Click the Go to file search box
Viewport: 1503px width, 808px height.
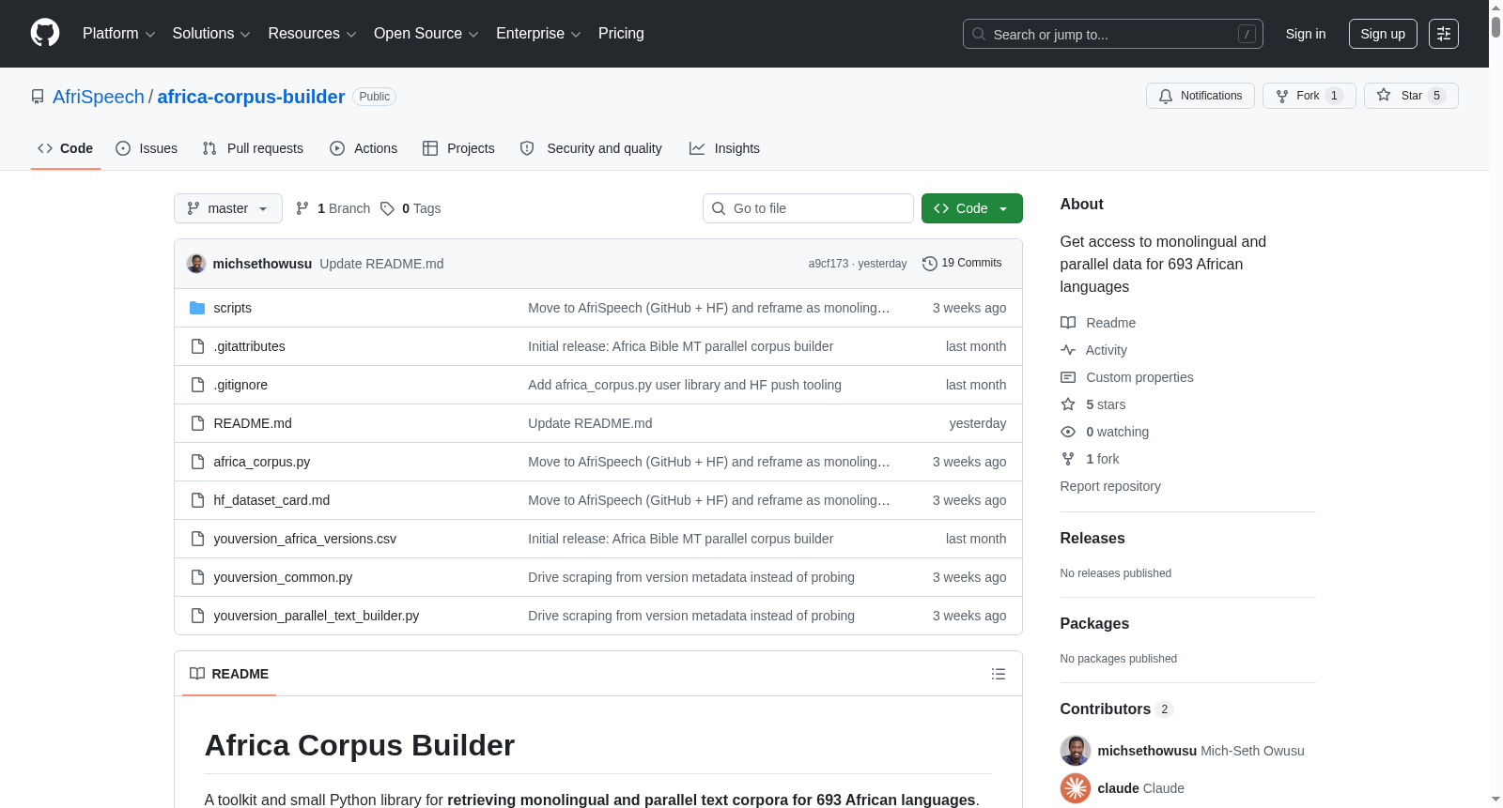coord(808,208)
